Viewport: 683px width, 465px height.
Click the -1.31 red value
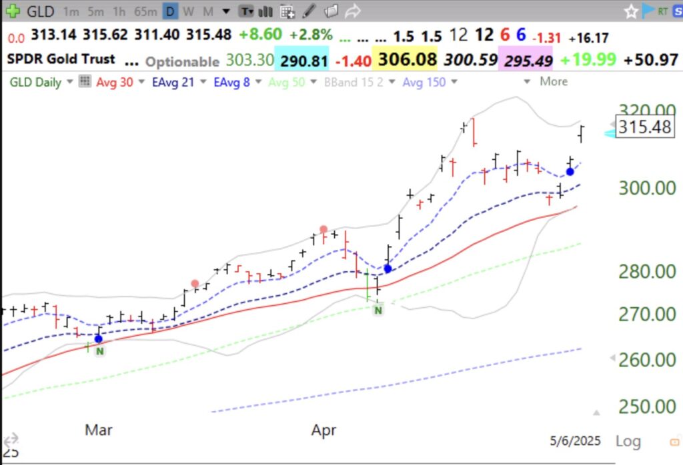click(x=546, y=38)
